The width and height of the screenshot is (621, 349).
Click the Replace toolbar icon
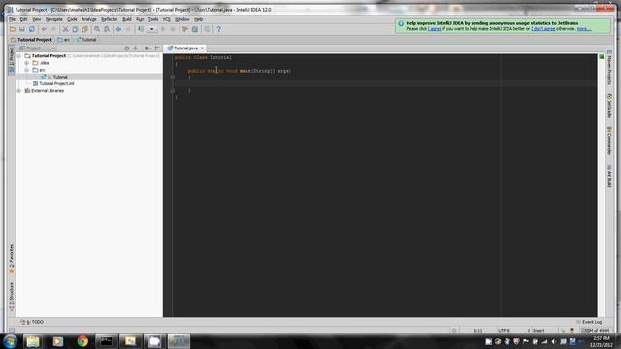pos(107,29)
